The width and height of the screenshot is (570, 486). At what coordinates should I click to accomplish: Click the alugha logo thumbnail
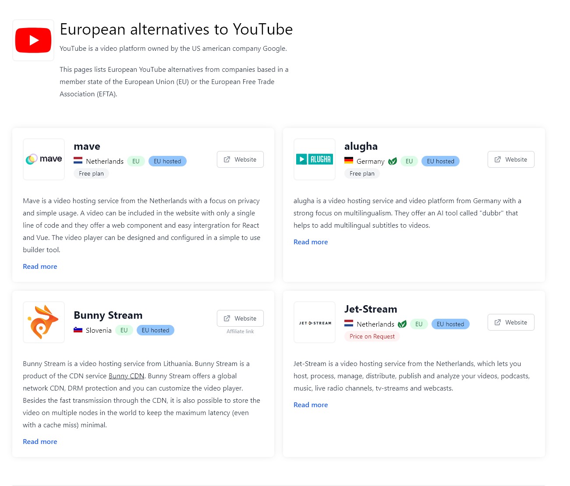coord(315,159)
